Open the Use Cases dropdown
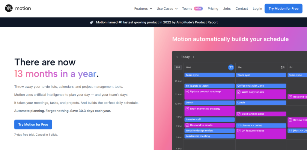The width and height of the screenshot is (307, 150). click(167, 9)
